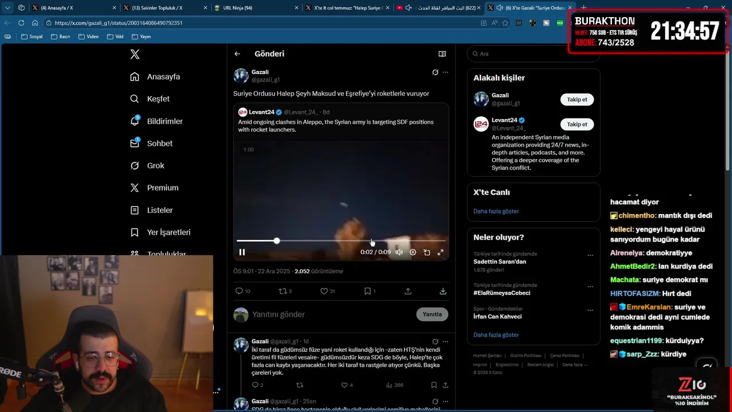Switch to the YouTube live stream tab

[439, 8]
